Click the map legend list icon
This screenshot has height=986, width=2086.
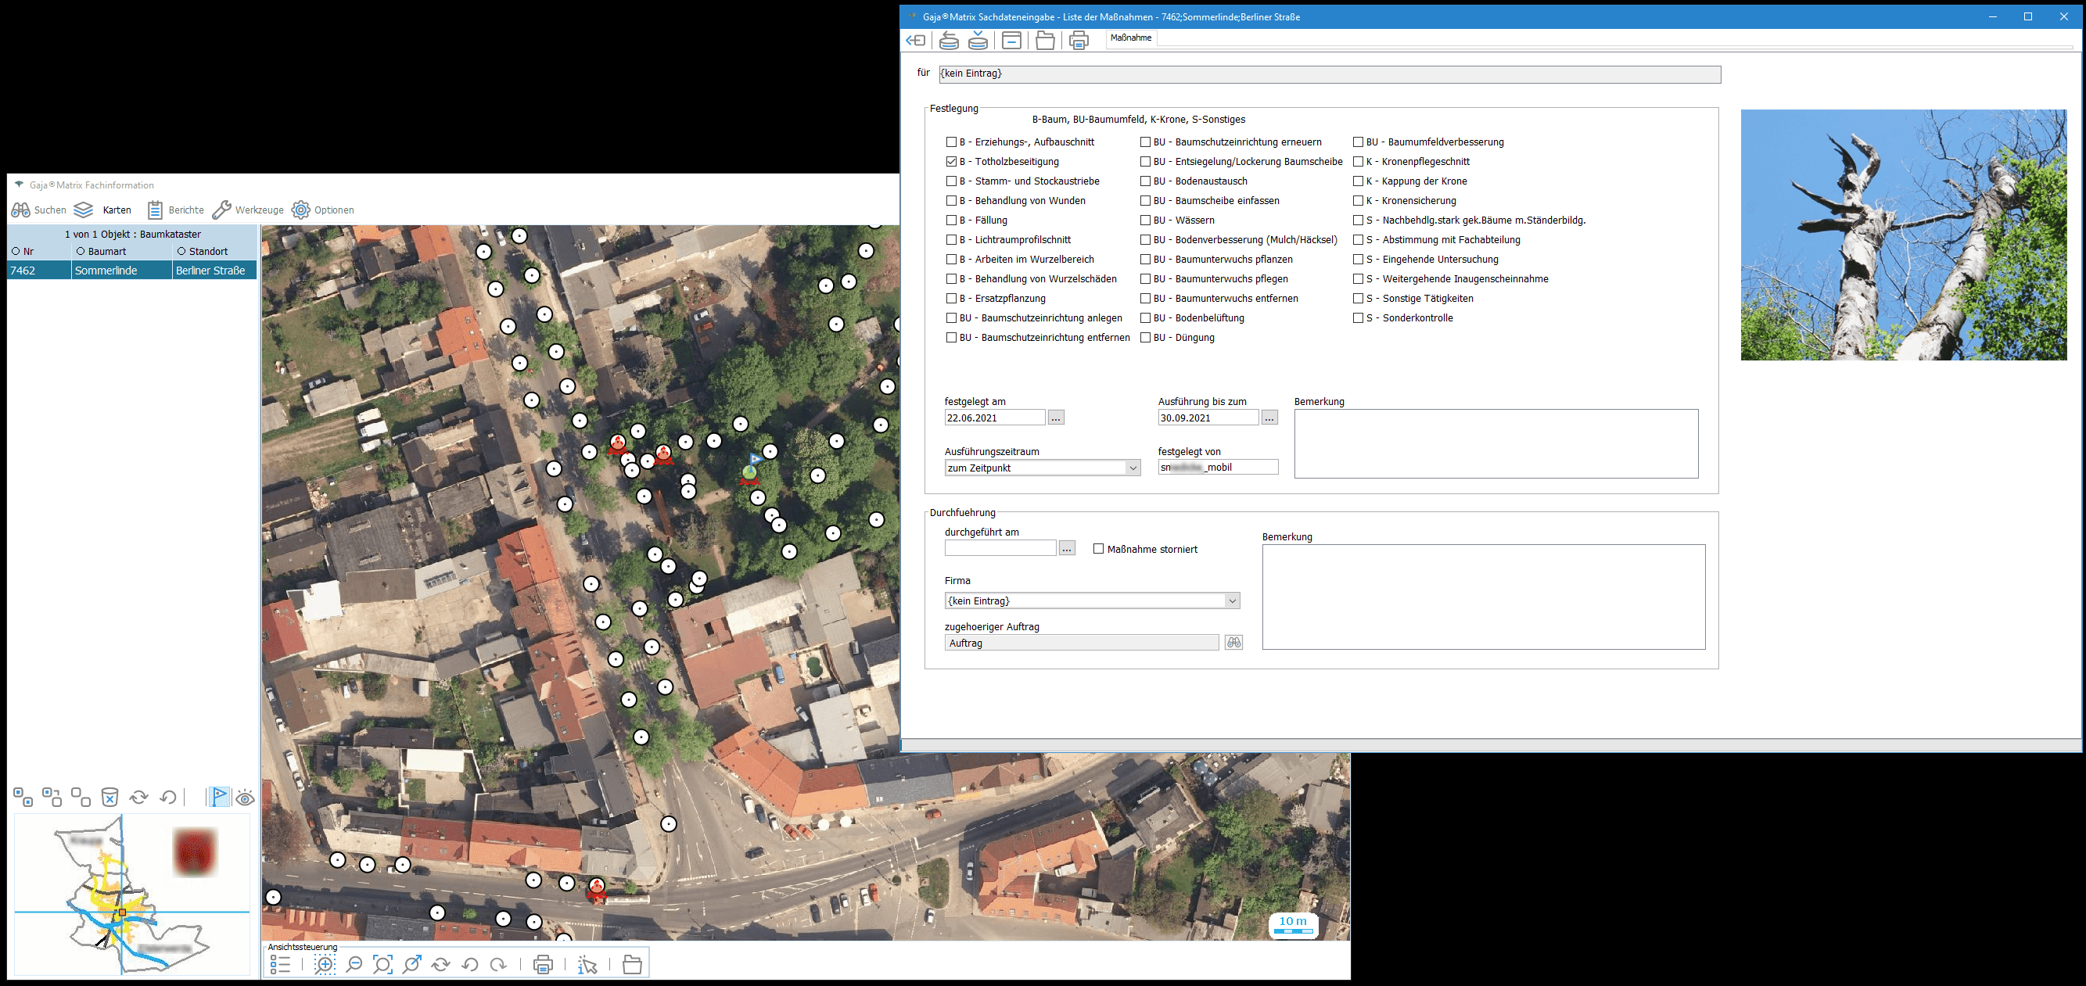coord(280,964)
